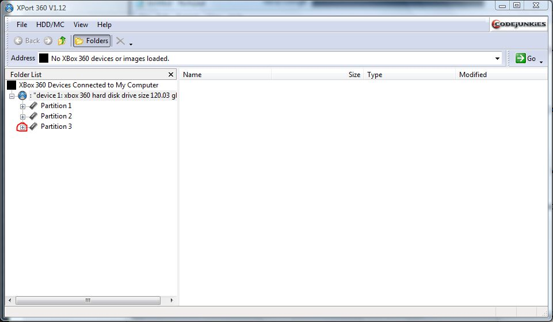
Task: Open the Address bar dropdown arrow
Action: (x=497, y=59)
